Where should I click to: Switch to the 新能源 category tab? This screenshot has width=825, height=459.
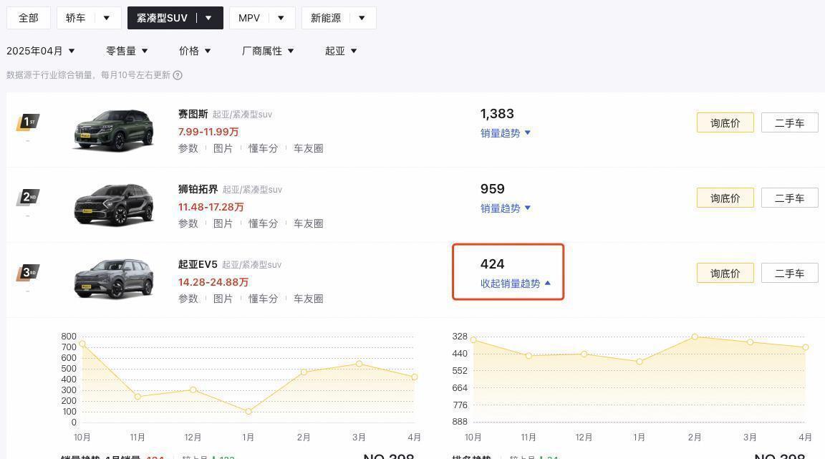[x=326, y=18]
